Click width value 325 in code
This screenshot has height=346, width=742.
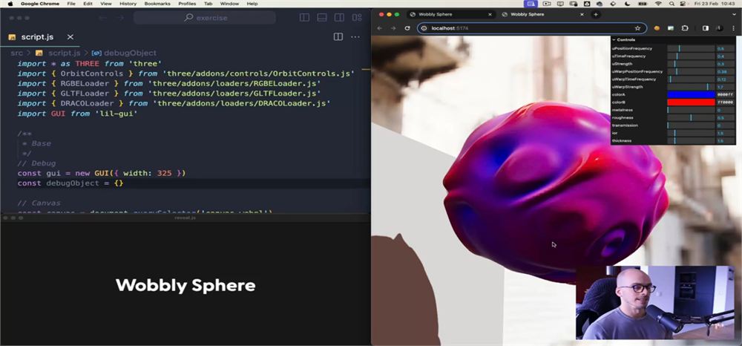click(164, 173)
